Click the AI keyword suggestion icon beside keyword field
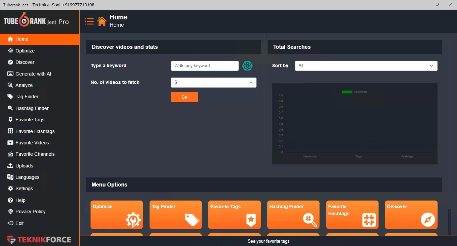The height and width of the screenshot is (246, 457). click(247, 66)
